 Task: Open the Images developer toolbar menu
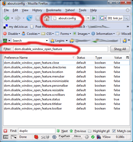[81, 34]
